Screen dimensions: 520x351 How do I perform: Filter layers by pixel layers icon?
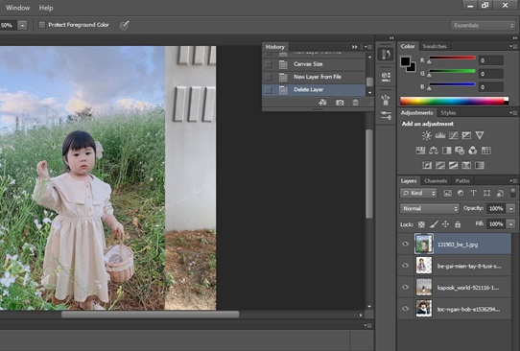[447, 193]
